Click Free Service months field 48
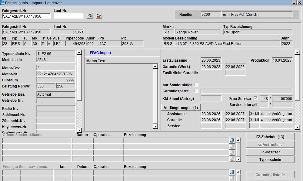 [264, 98]
